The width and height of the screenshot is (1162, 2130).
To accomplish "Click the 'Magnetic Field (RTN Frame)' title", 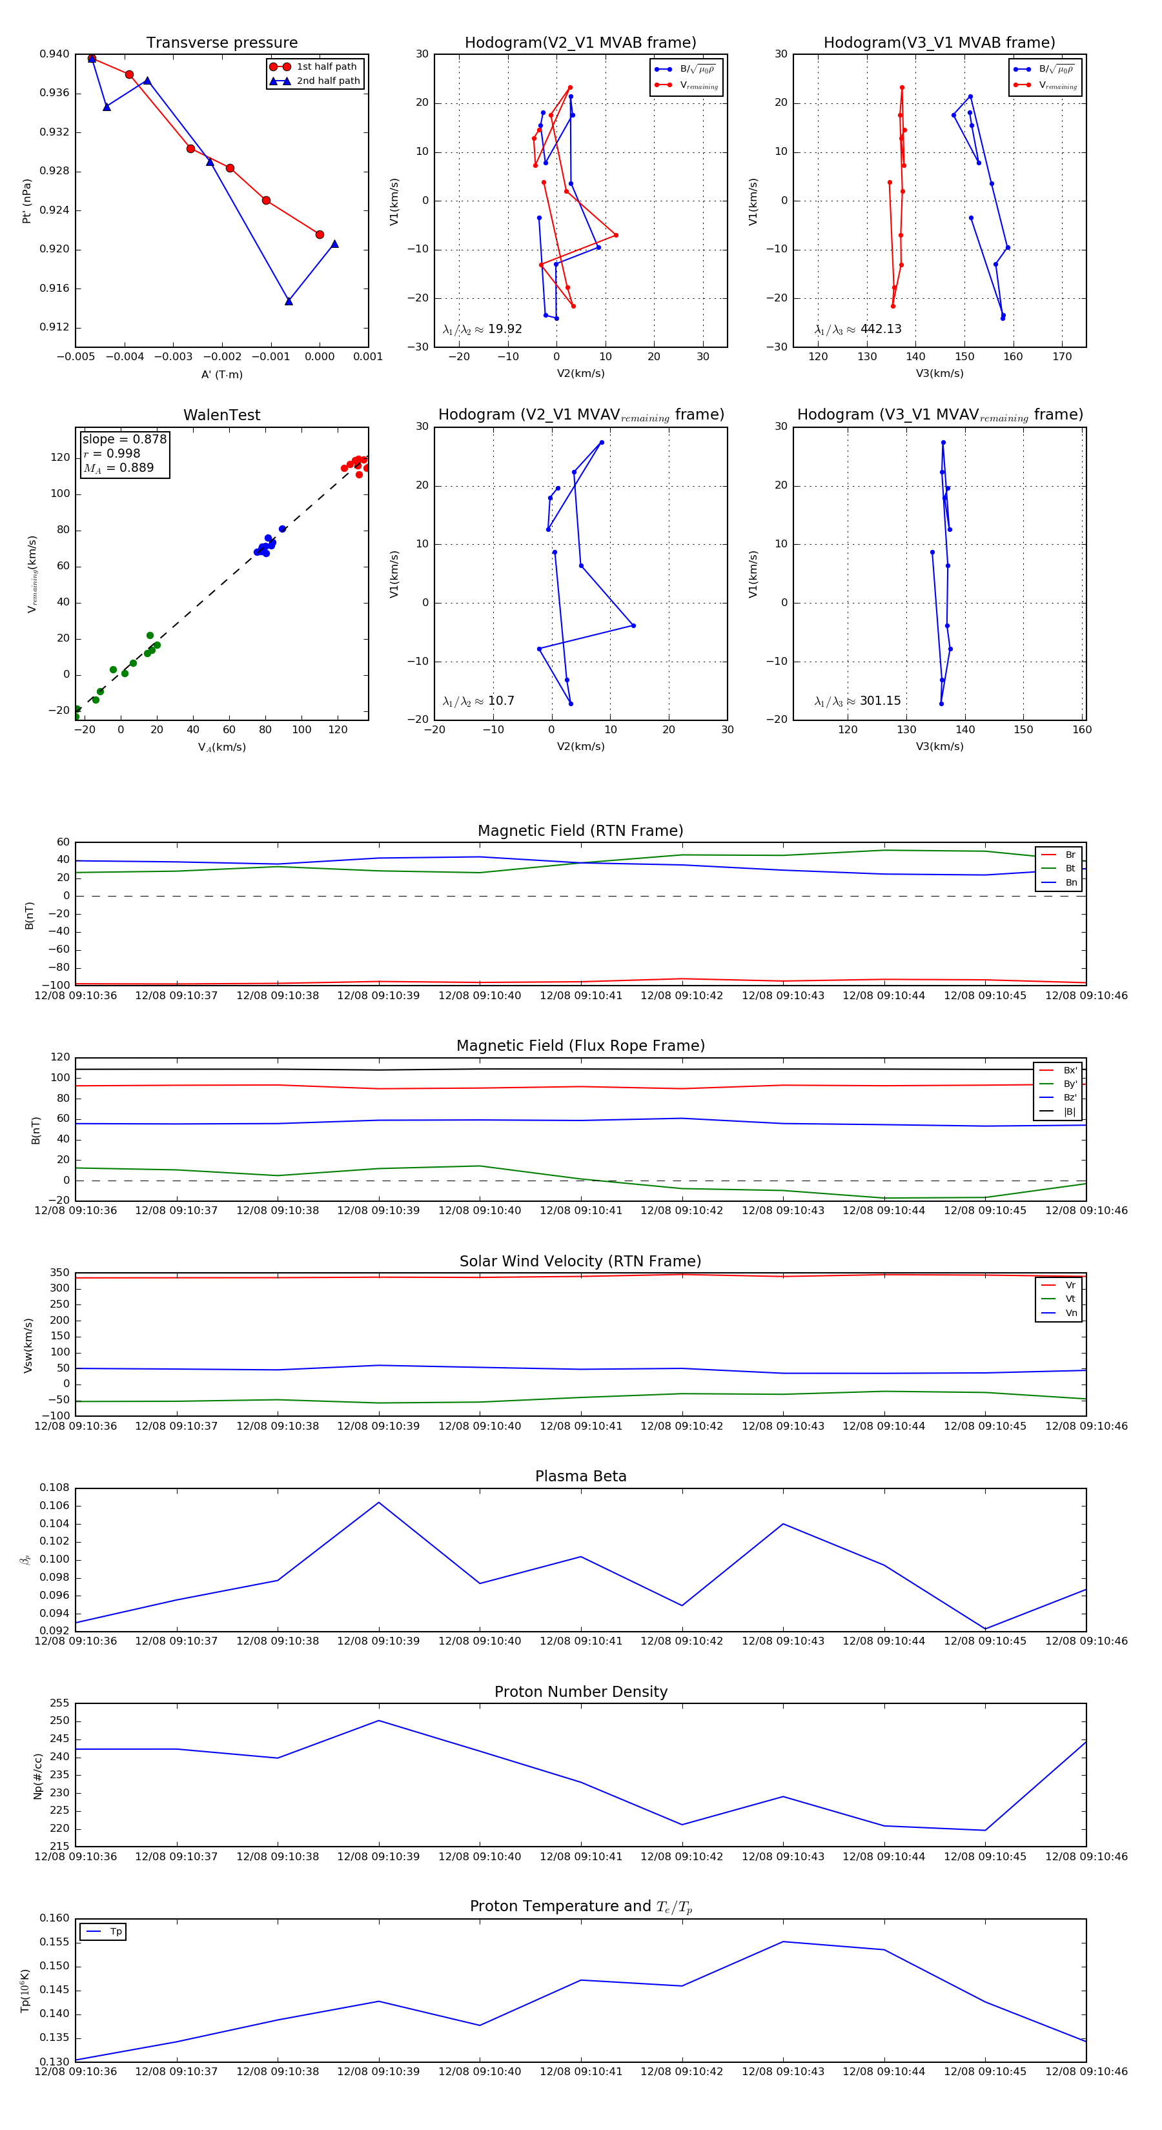I will [x=580, y=831].
